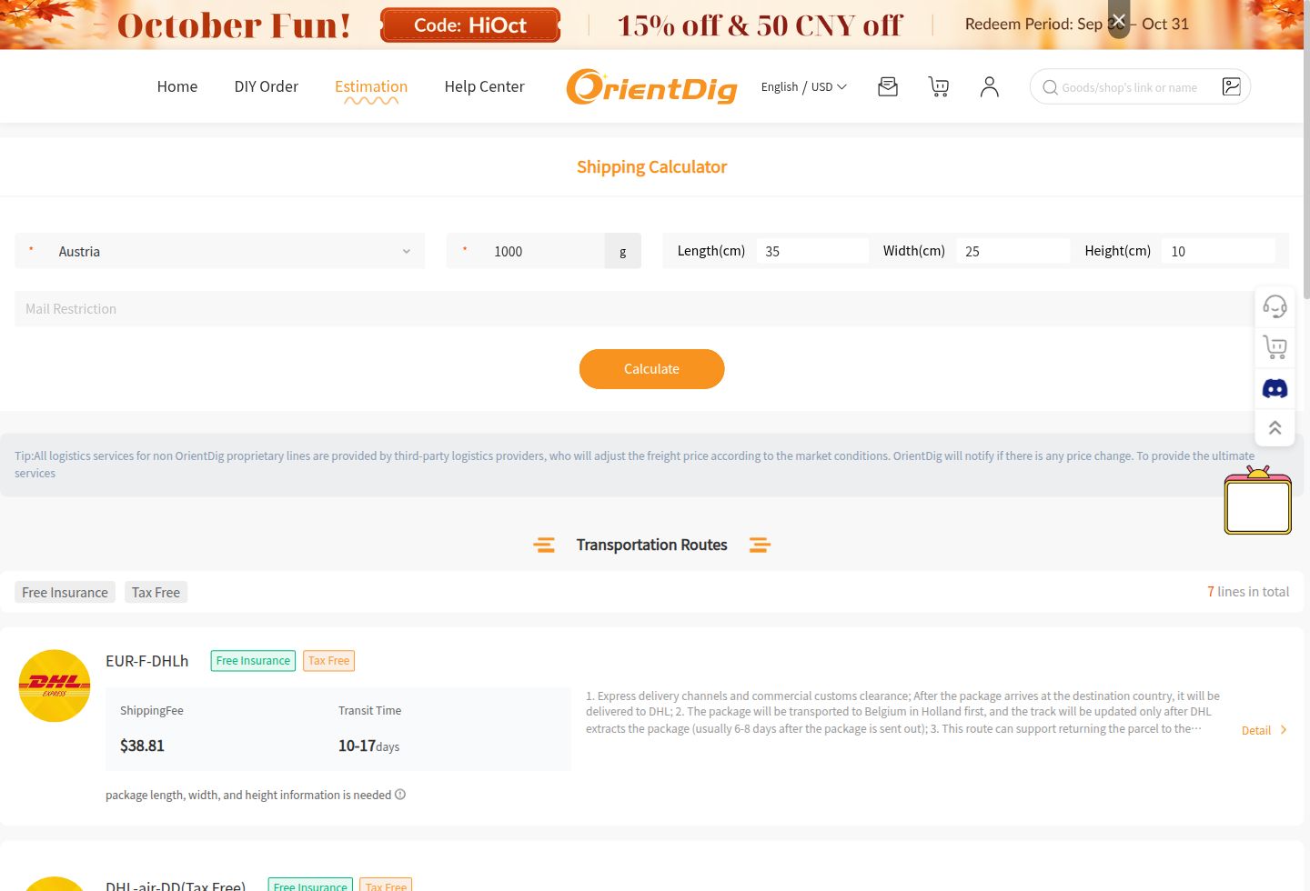This screenshot has height=891, width=1310.
Task: Open the user account profile icon
Action: click(x=990, y=86)
